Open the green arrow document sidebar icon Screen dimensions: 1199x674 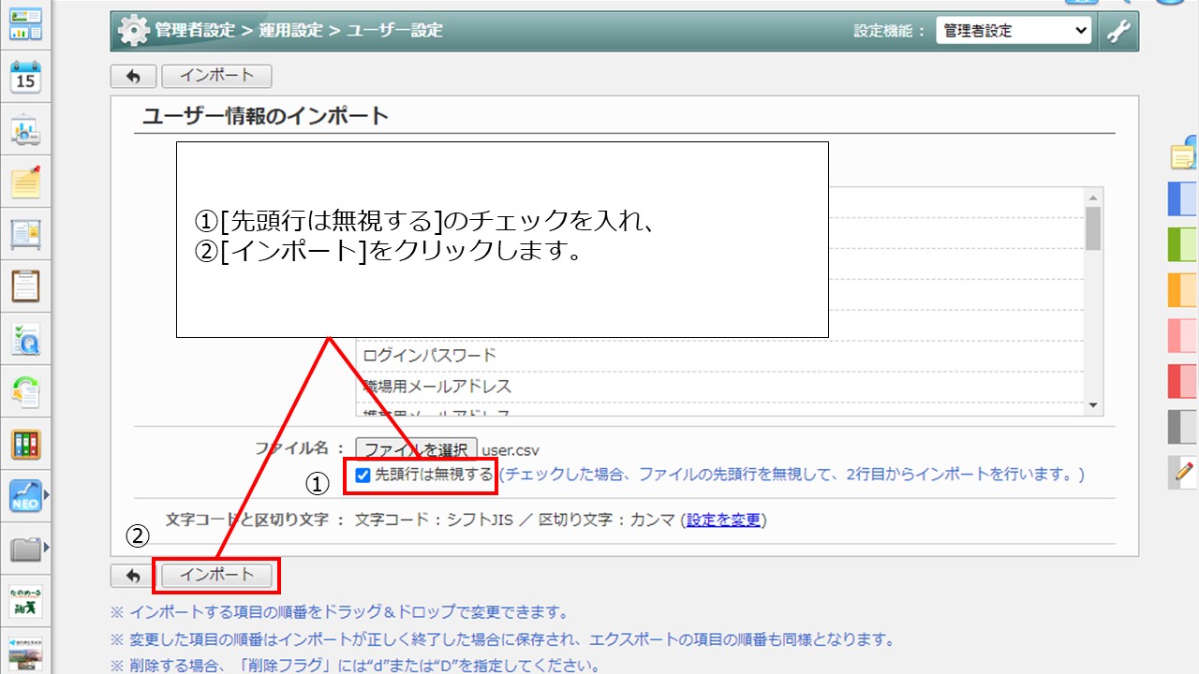(26, 391)
